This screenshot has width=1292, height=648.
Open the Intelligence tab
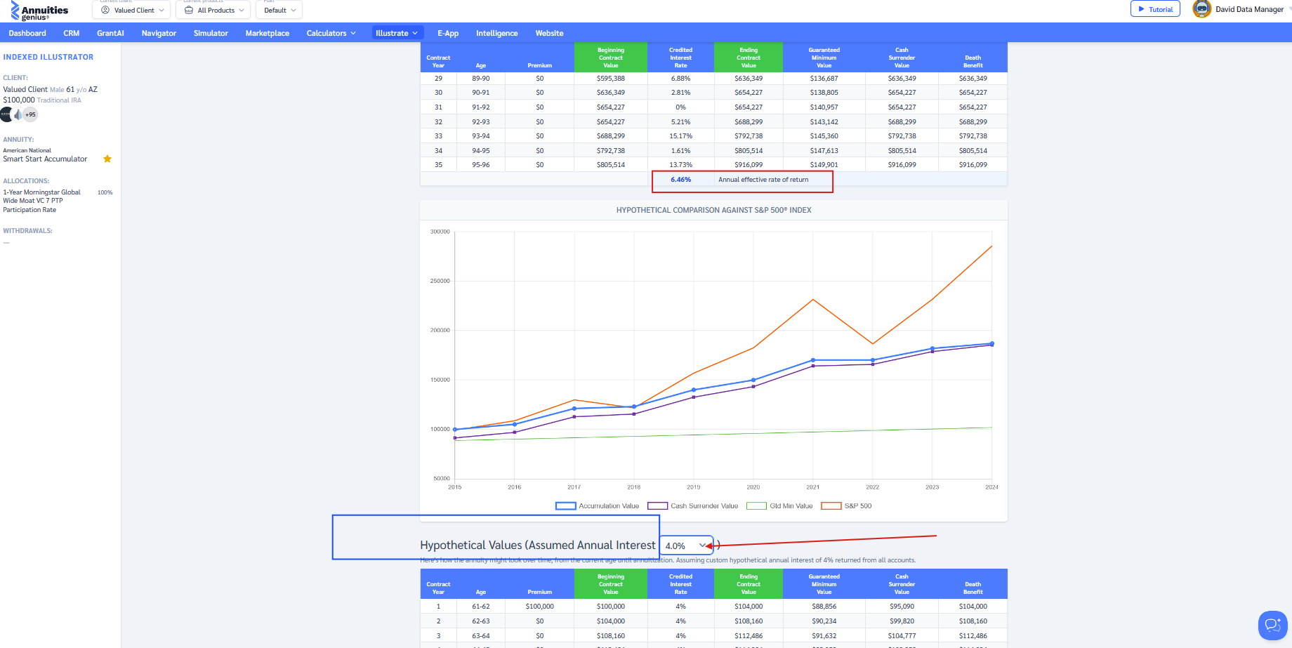(497, 33)
